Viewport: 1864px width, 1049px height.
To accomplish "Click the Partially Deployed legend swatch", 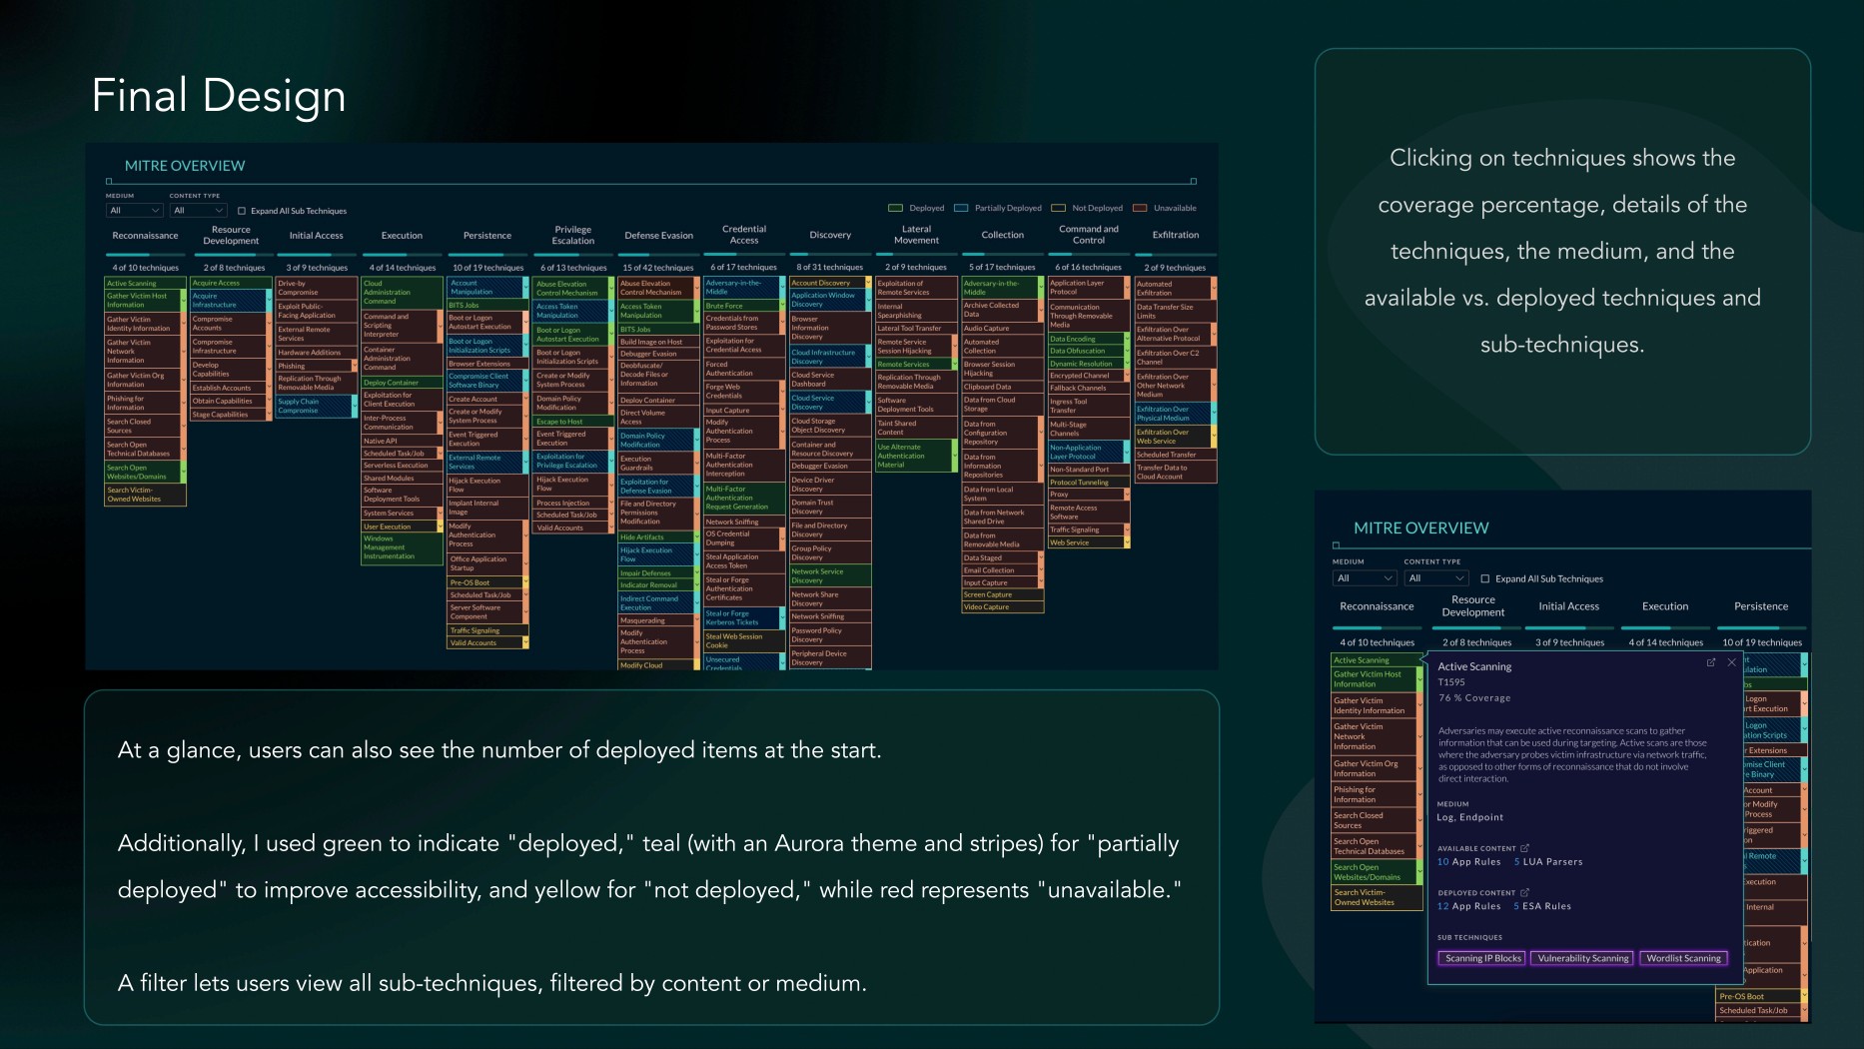I will pyautogui.click(x=961, y=208).
